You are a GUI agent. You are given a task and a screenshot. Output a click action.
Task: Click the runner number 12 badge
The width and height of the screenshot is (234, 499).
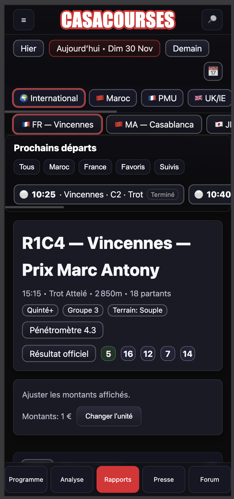148,354
